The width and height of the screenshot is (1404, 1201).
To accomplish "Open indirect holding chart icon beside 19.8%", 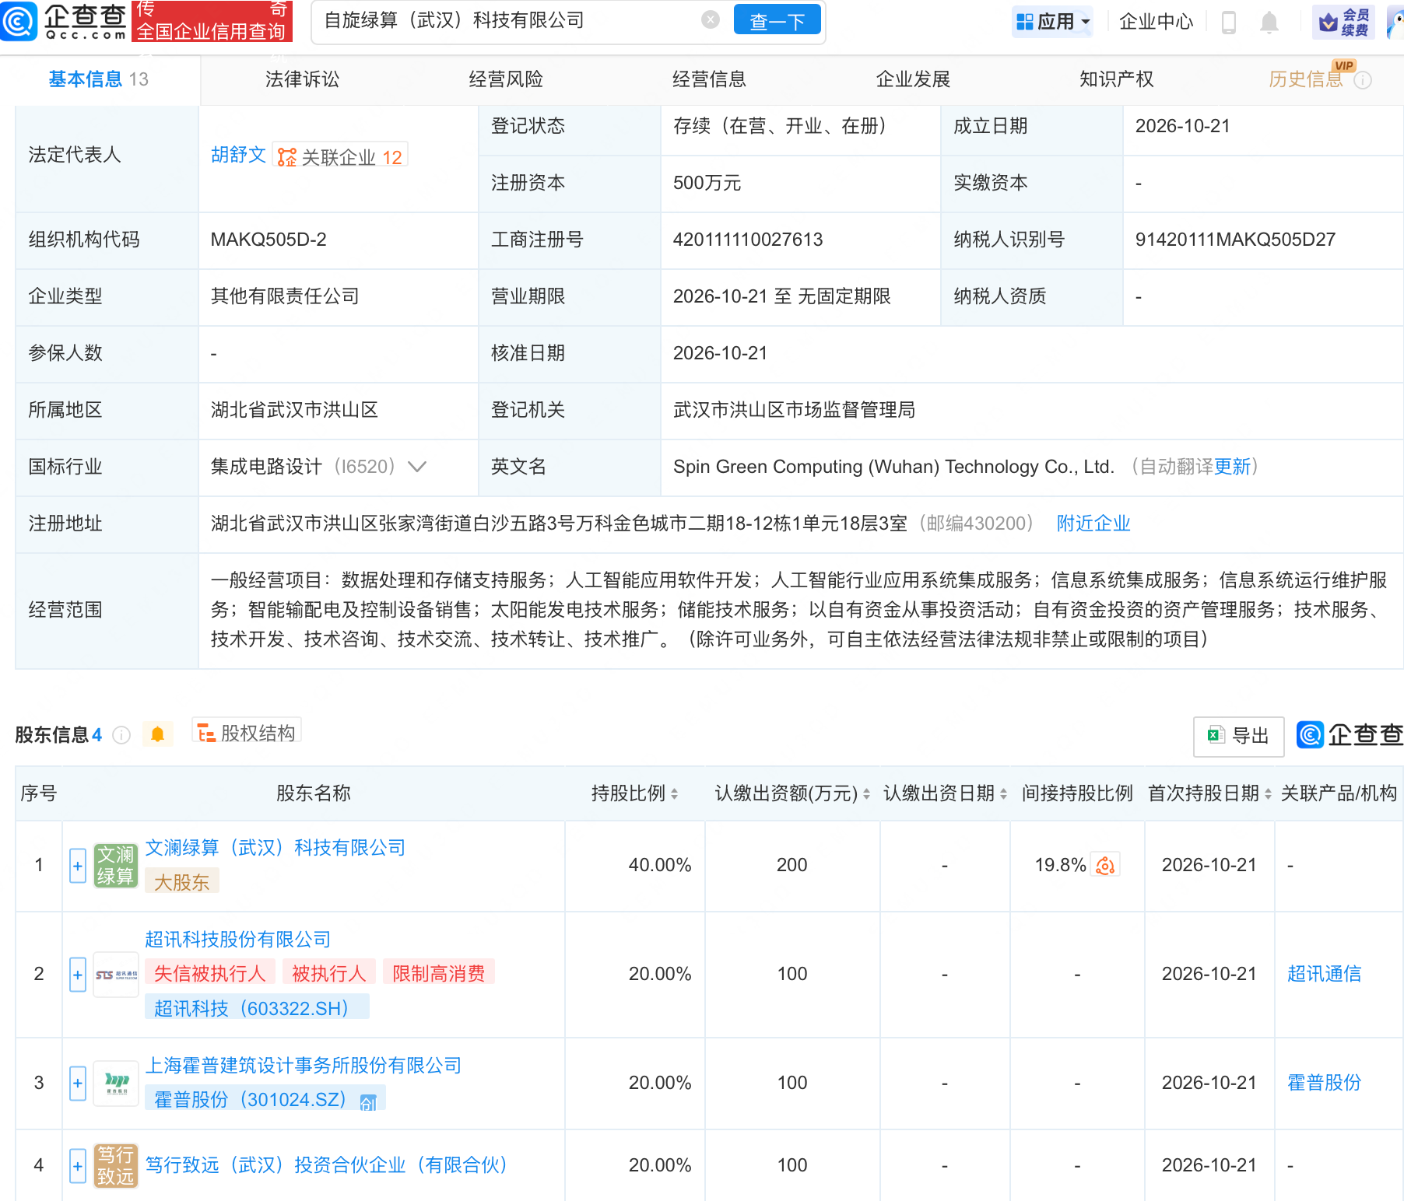I will pyautogui.click(x=1105, y=865).
